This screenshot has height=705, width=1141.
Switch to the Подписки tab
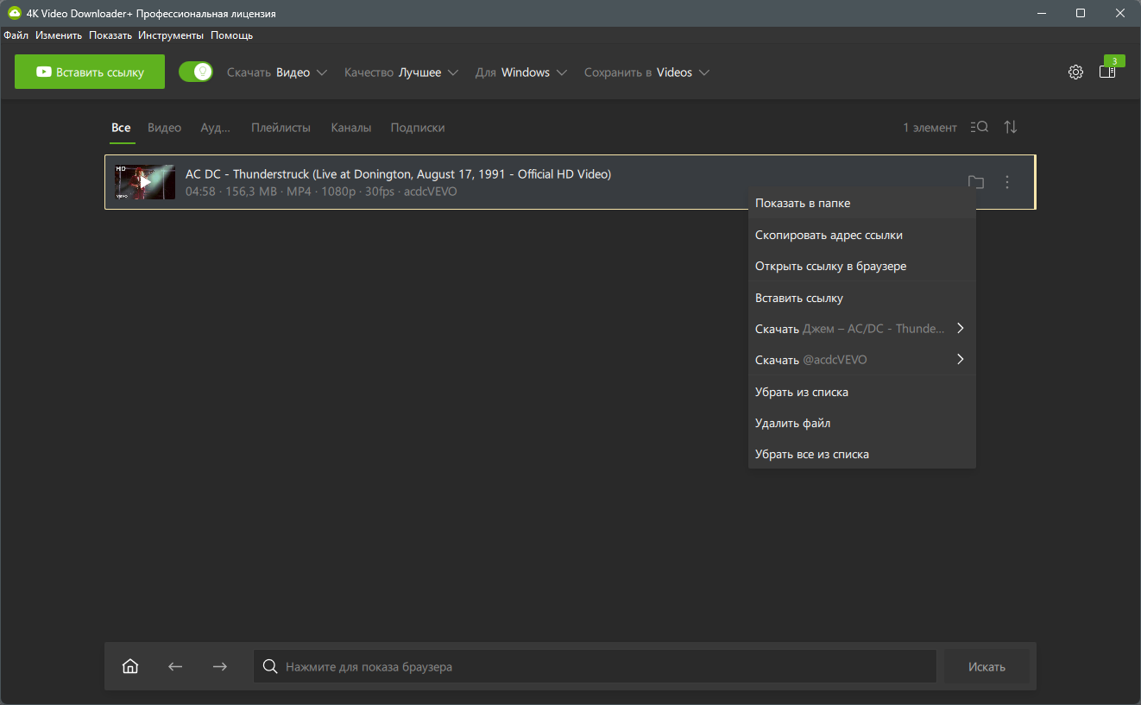point(418,128)
